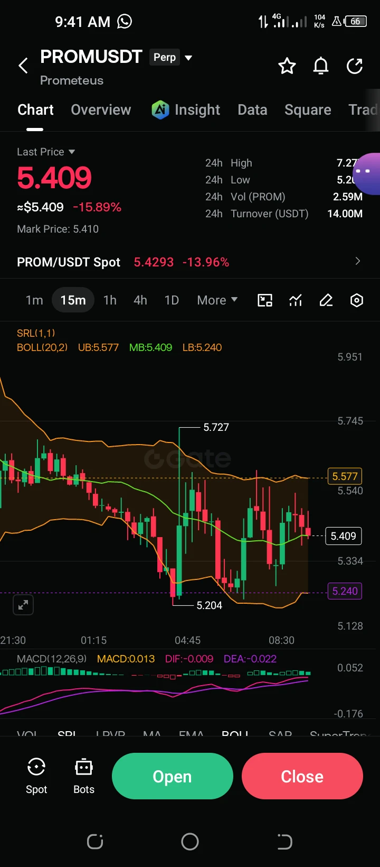
Task: Tap the 5.240 lower band price tag
Action: [345, 591]
